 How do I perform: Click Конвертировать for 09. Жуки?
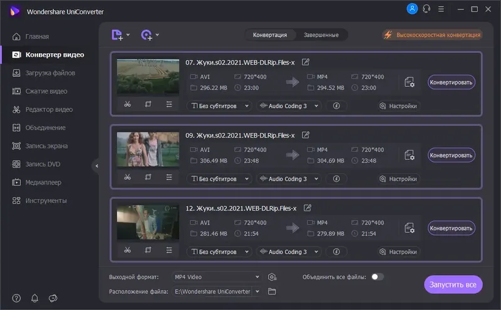(451, 156)
